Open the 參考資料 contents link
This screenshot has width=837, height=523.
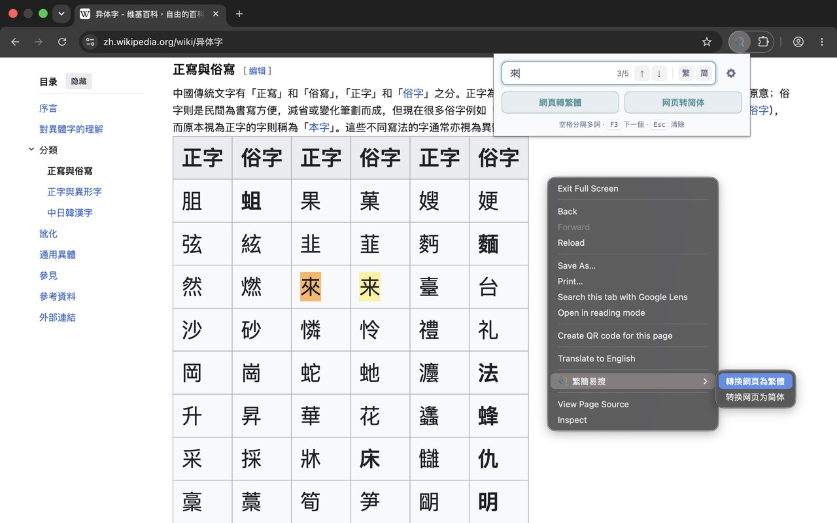coord(58,296)
